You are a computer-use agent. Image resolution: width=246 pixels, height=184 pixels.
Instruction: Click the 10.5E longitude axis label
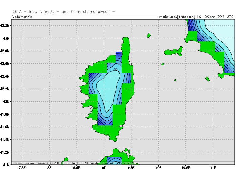click(x=186, y=168)
